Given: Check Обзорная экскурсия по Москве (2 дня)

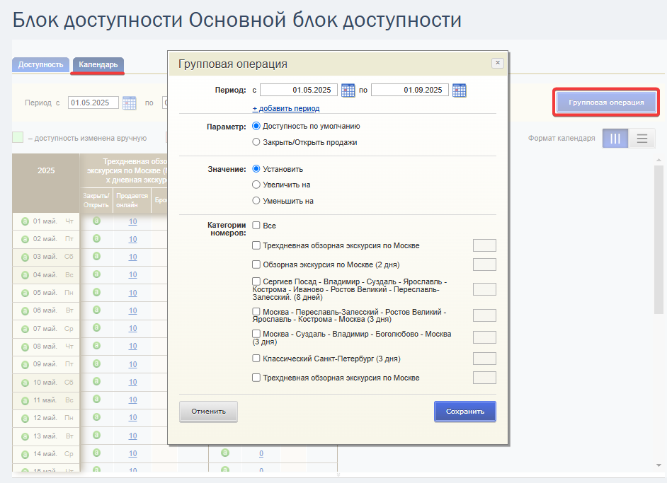Looking at the screenshot, I should coord(256,264).
